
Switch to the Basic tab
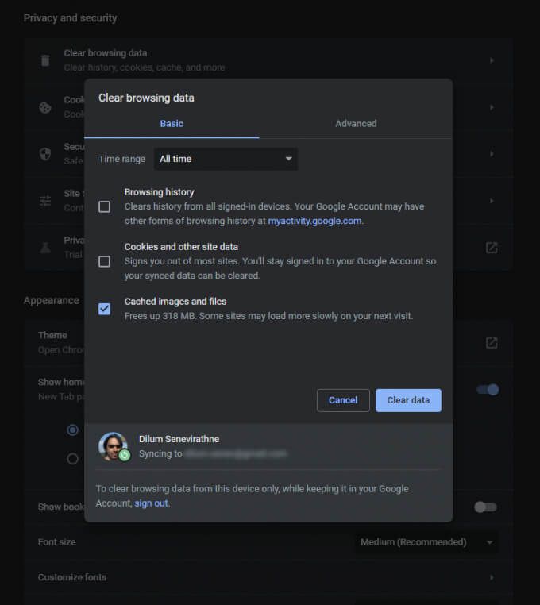tap(172, 124)
